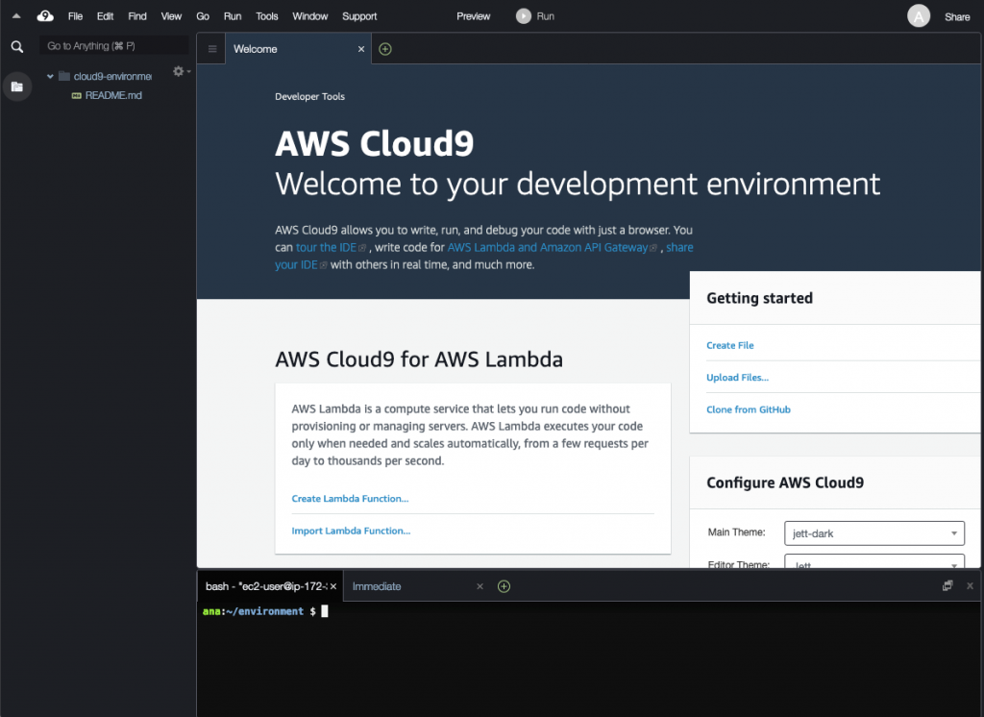Click the README.md file icon
This screenshot has width=984, height=717.
[77, 95]
